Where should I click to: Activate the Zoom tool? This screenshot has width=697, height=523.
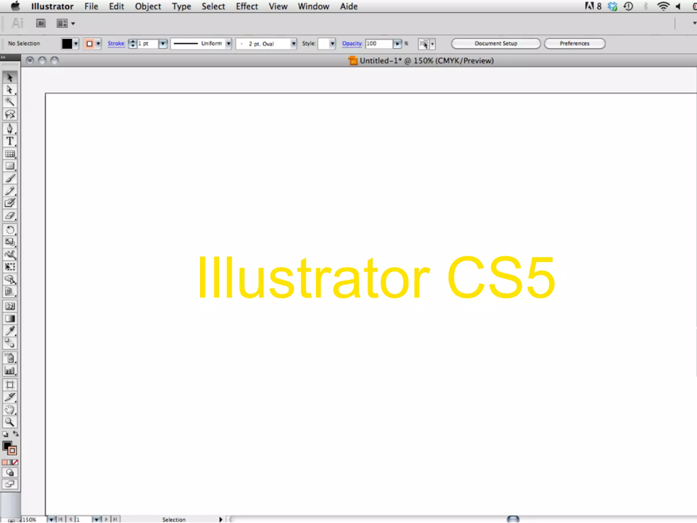[x=10, y=422]
